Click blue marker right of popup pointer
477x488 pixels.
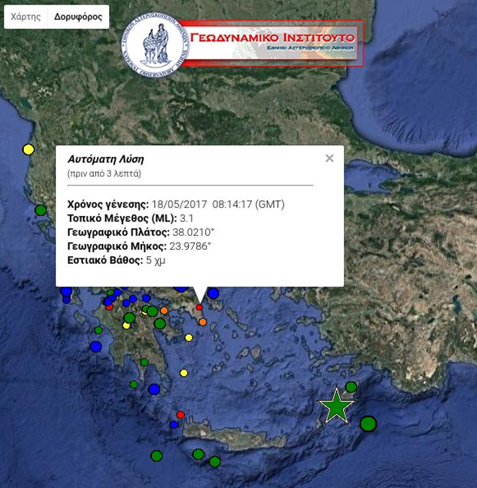(x=213, y=293)
